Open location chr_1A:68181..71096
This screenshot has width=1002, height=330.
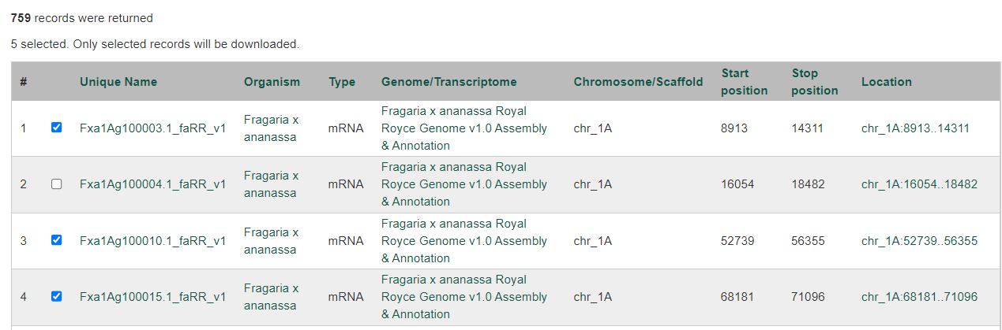point(919,297)
